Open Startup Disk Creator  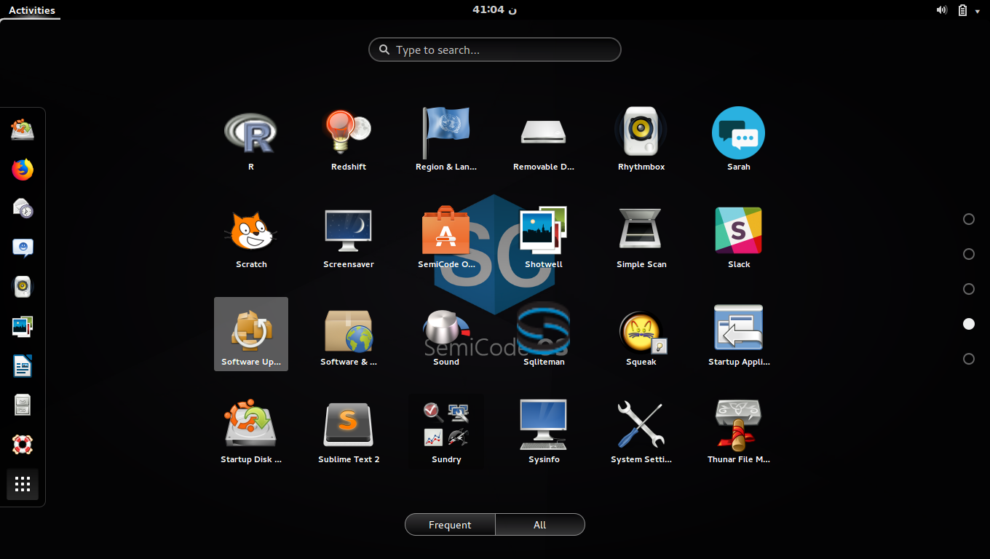(251, 433)
